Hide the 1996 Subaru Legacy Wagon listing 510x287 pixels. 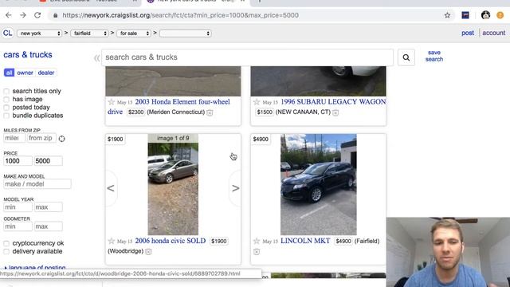(x=335, y=112)
